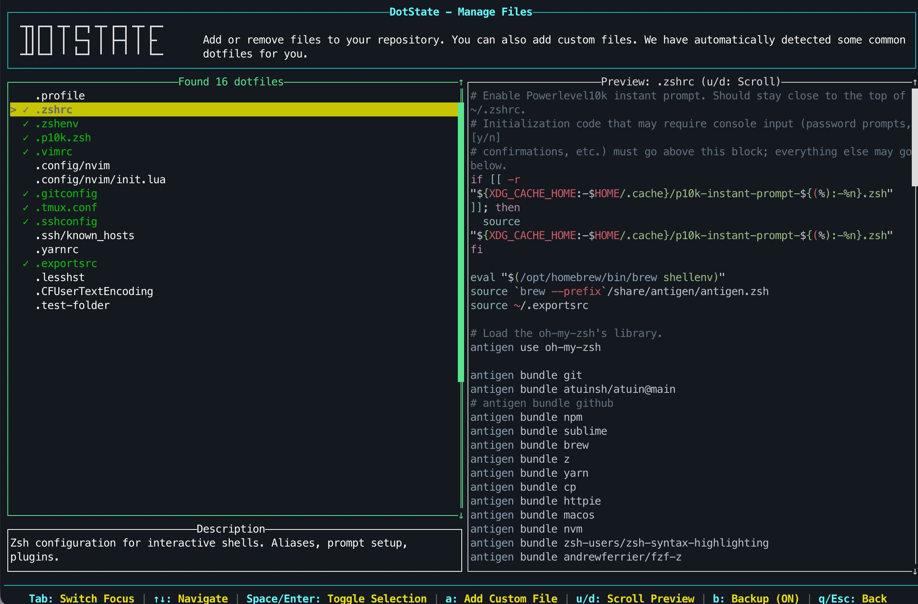
Task: Click the down arrow on the dotfiles list scrollbar
Action: click(461, 515)
